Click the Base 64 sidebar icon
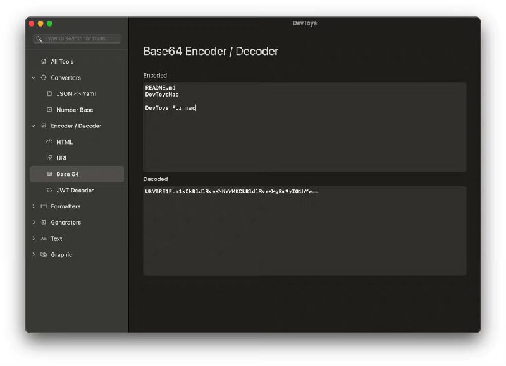This screenshot has width=506, height=366. (x=49, y=174)
